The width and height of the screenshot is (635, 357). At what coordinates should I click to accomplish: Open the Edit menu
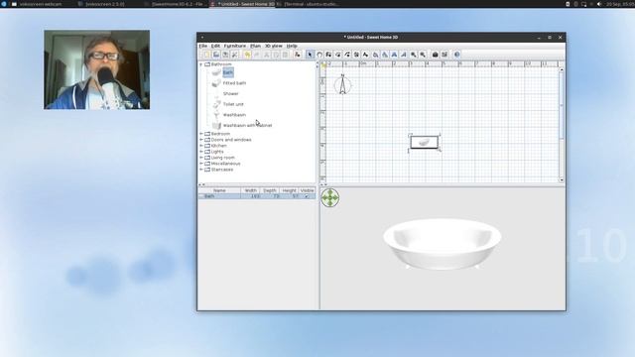click(215, 46)
